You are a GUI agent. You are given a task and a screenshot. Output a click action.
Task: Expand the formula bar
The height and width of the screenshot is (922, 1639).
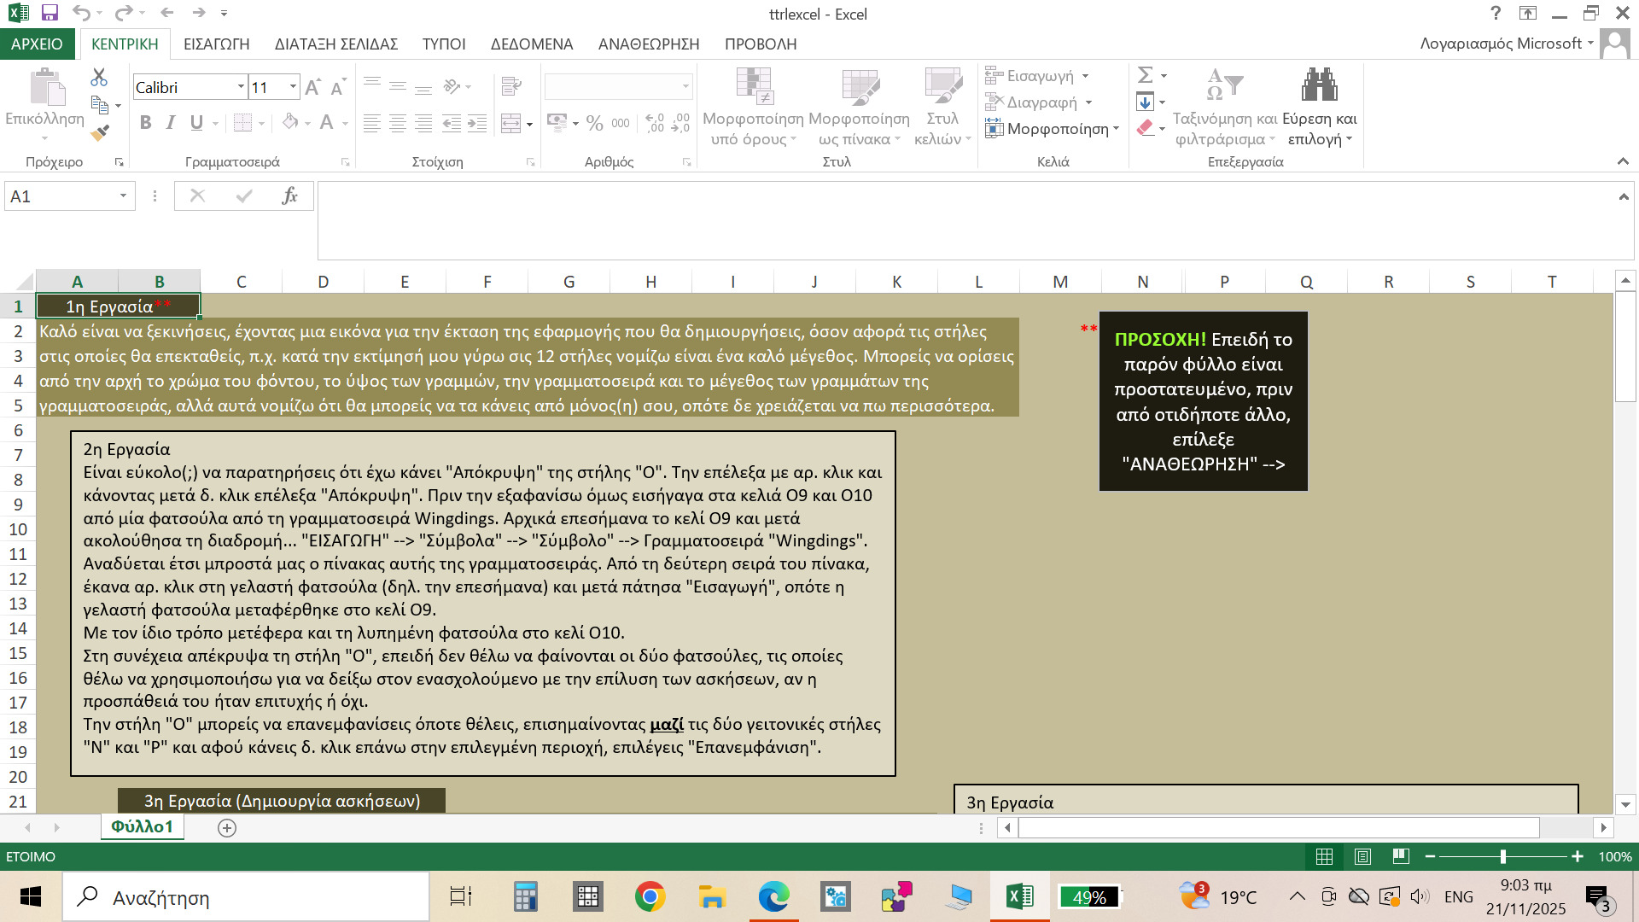pos(1623,197)
